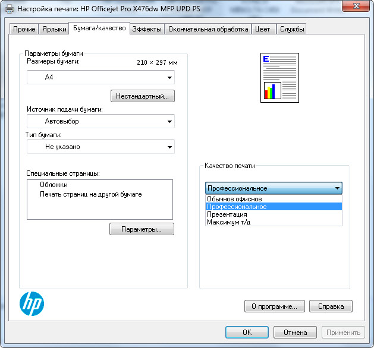Click the HP logo
The image size is (374, 348).
(x=32, y=303)
